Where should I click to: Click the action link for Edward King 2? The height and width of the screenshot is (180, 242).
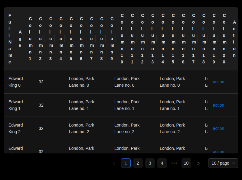(218, 128)
